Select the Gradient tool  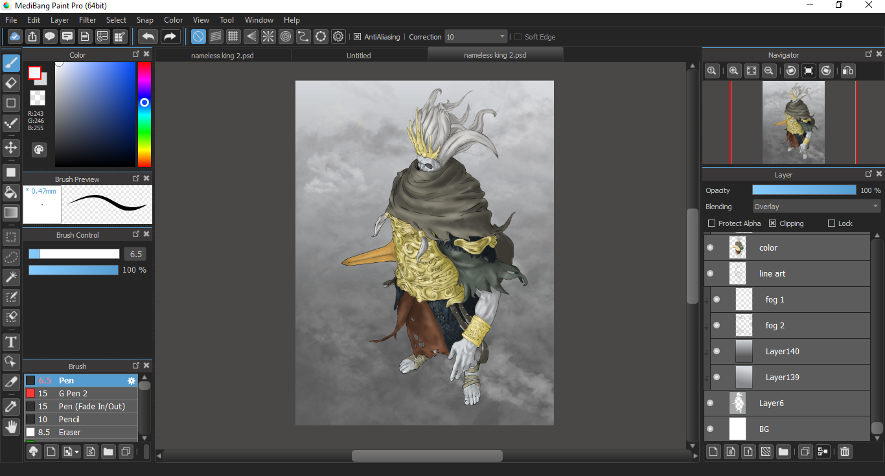(x=11, y=212)
